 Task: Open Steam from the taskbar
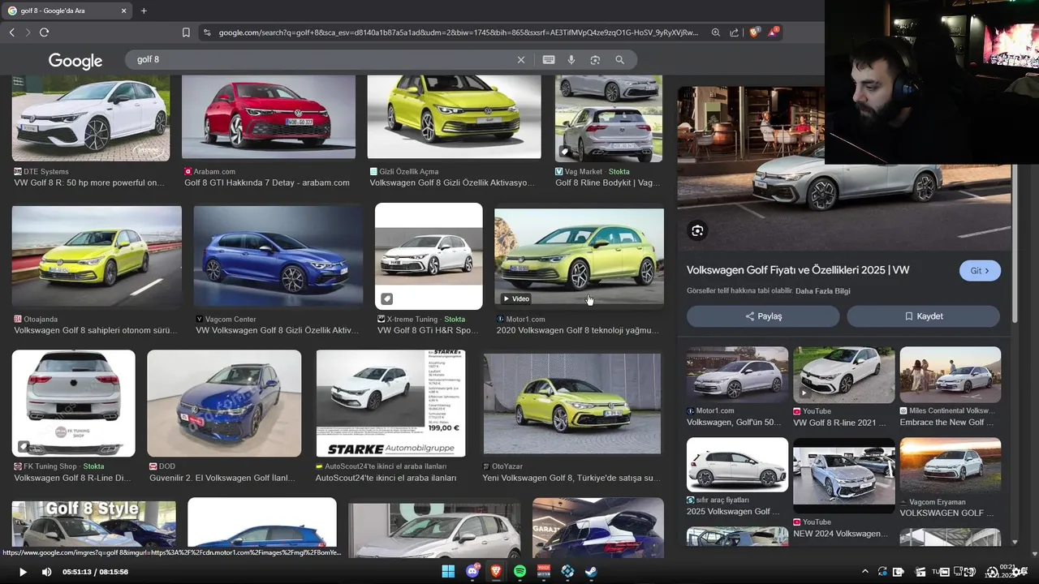tap(592, 572)
